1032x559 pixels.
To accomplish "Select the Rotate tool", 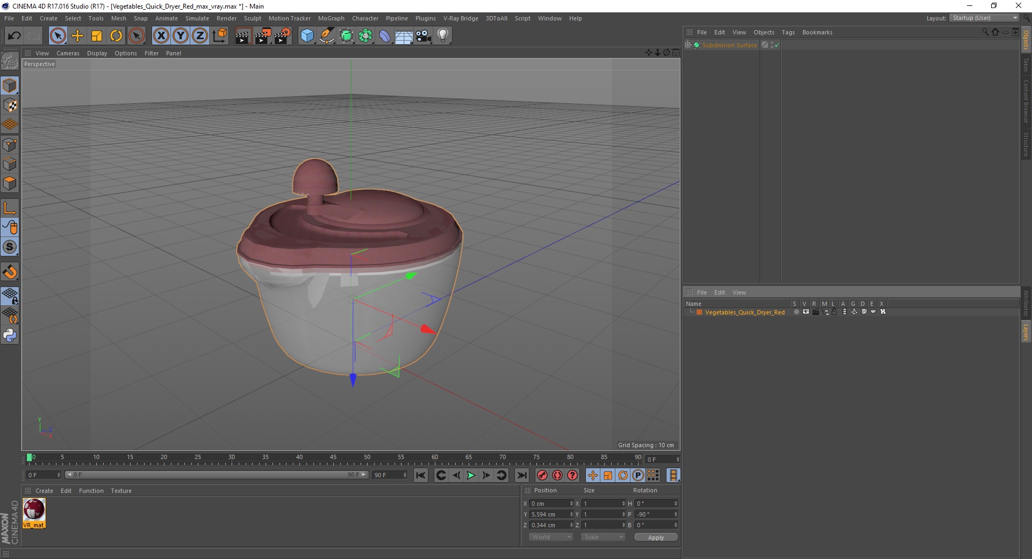I will click(x=116, y=36).
